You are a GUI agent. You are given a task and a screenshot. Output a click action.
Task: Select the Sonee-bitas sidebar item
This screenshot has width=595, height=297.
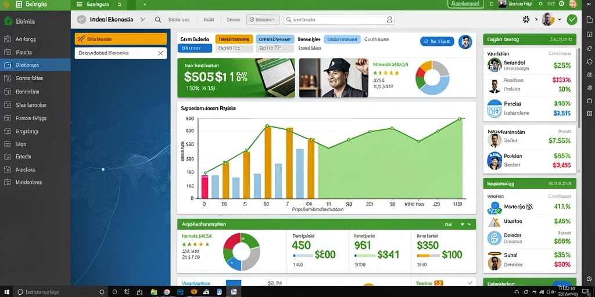[30, 78]
